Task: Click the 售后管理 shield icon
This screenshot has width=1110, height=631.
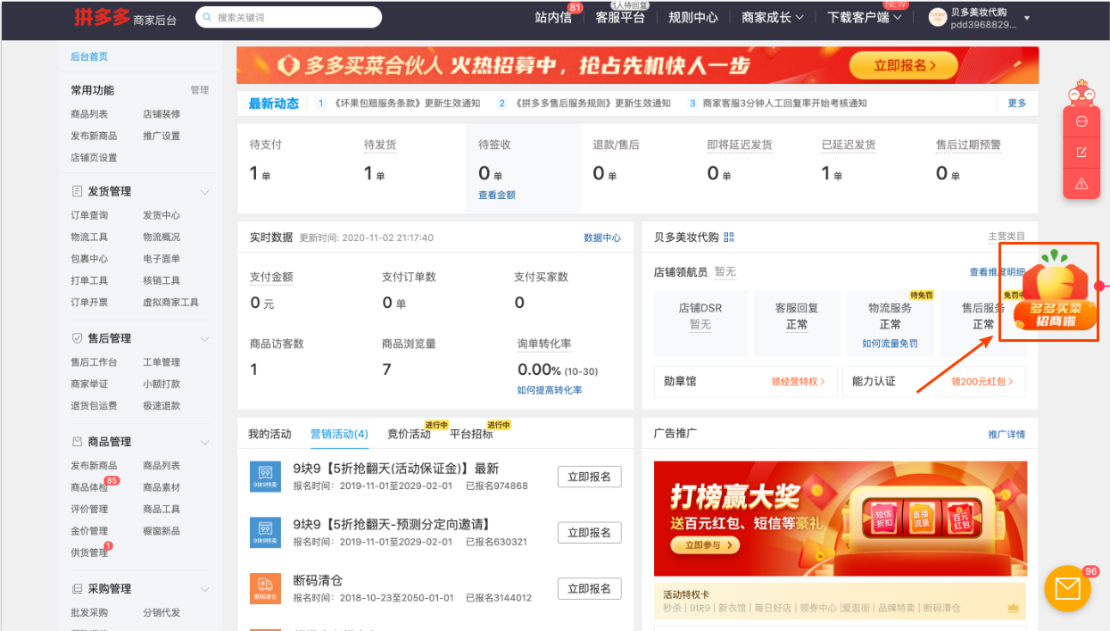Action: pyautogui.click(x=77, y=338)
